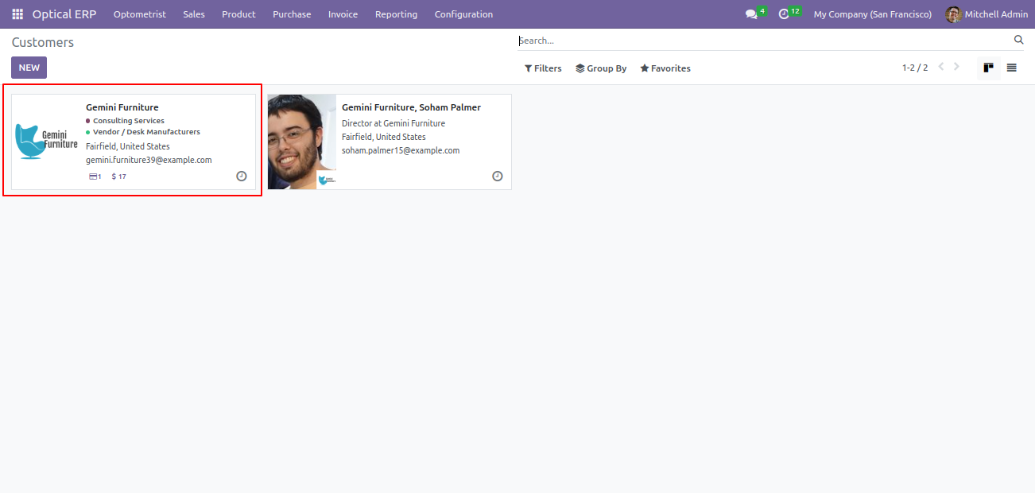This screenshot has width=1035, height=493.
Task: Open the Optometrist menu
Action: point(140,14)
